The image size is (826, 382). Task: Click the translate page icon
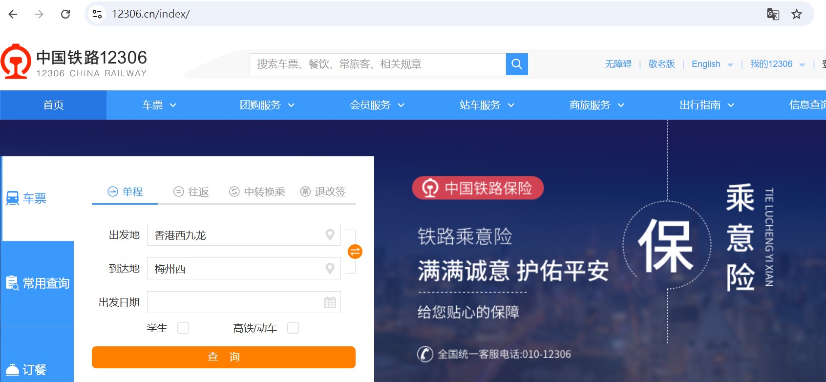[773, 14]
